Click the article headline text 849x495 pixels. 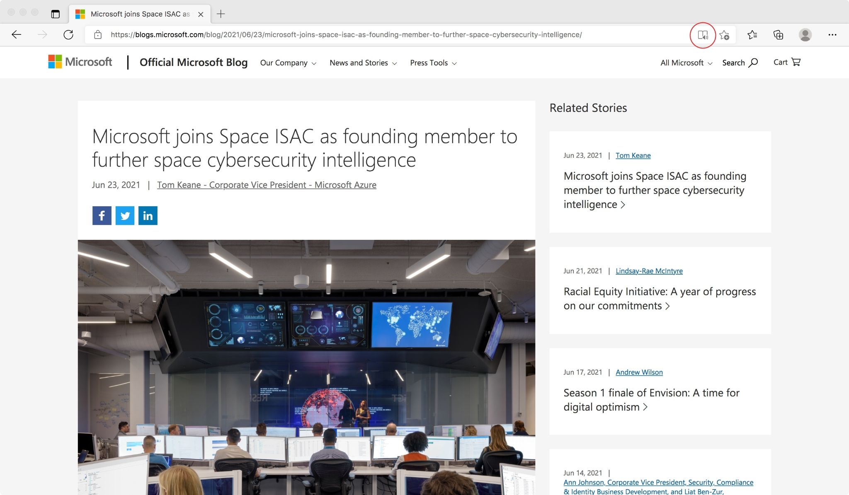(x=305, y=148)
